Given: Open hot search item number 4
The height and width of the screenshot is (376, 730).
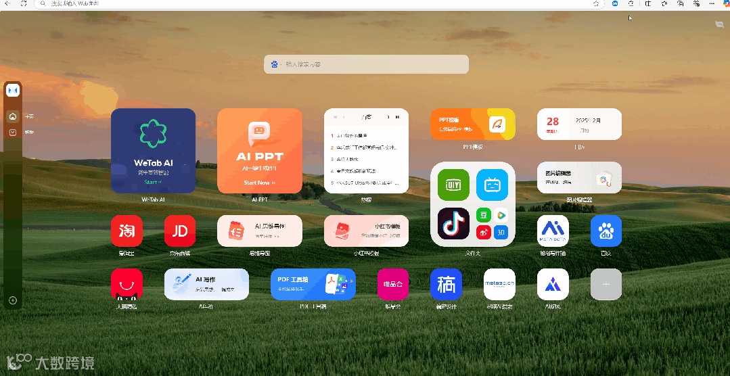Looking at the screenshot, I should (353, 171).
